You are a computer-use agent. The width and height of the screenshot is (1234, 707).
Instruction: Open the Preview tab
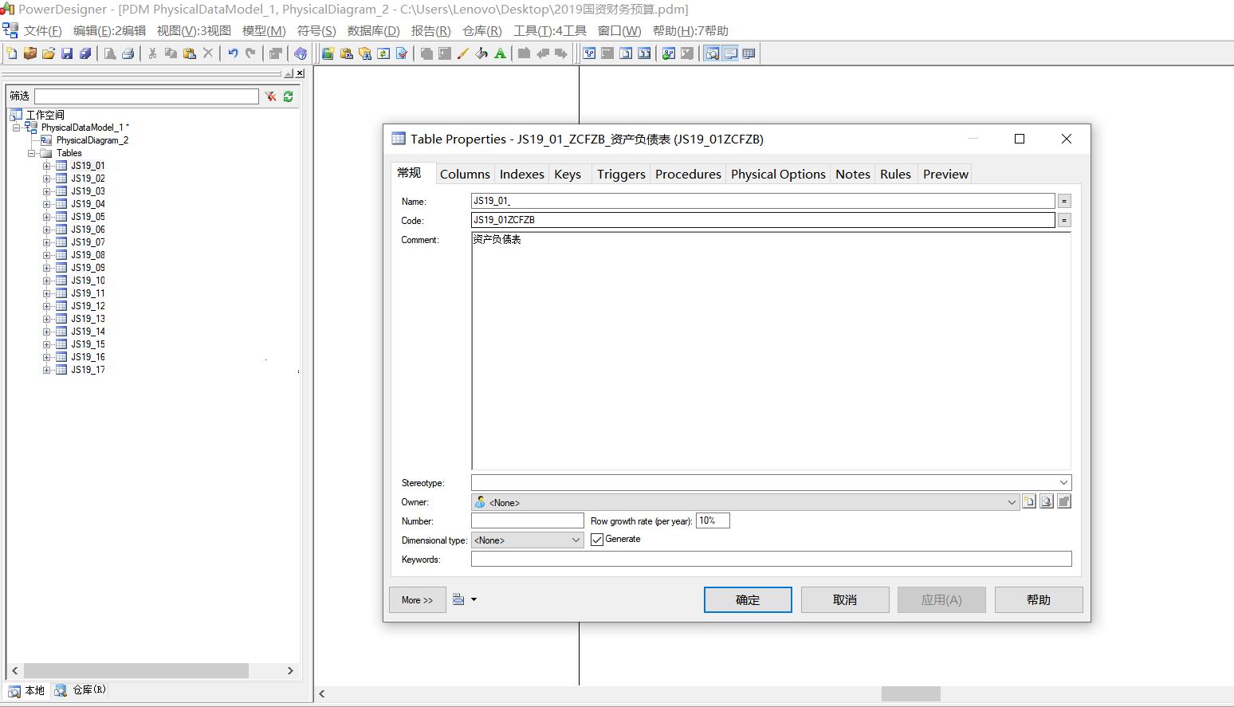click(945, 174)
